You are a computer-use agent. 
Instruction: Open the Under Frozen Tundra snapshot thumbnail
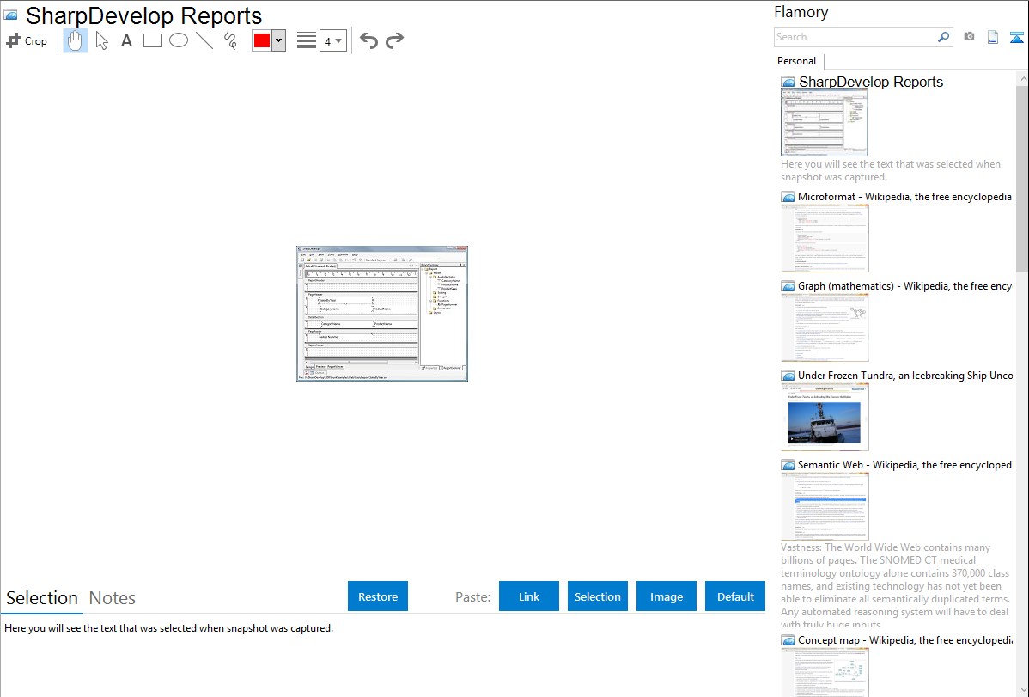825,417
